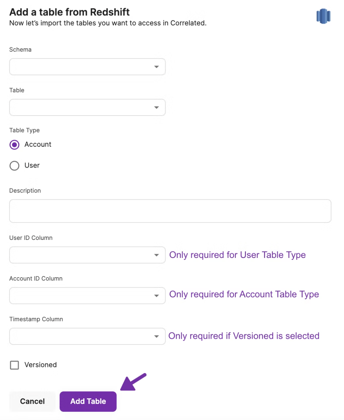Click the Account radio label text
This screenshot has width=344, height=420.
38,144
